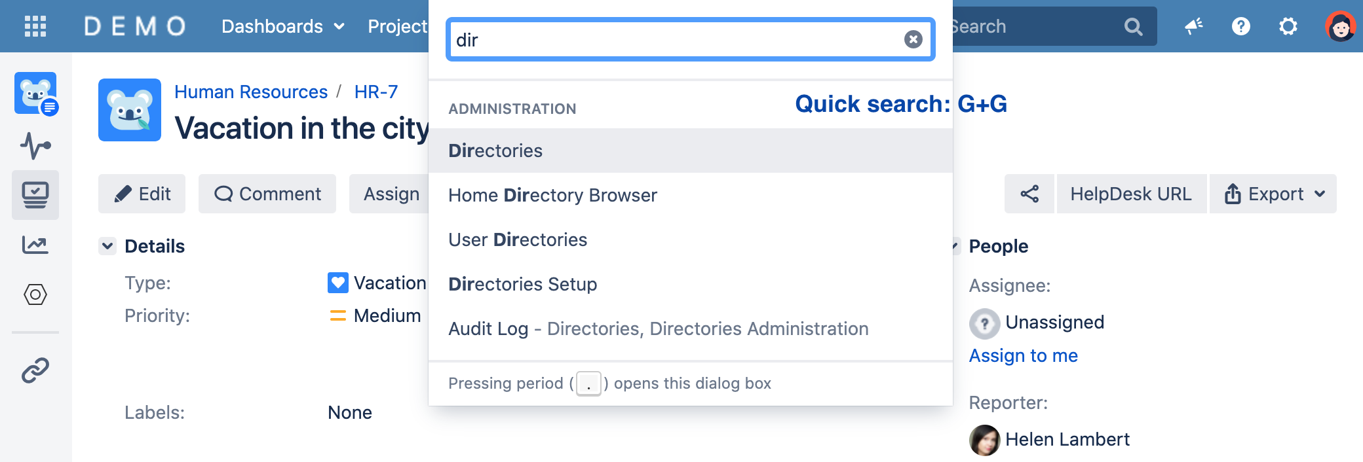Open the Export dropdown
This screenshot has height=462, width=1363.
click(1273, 194)
